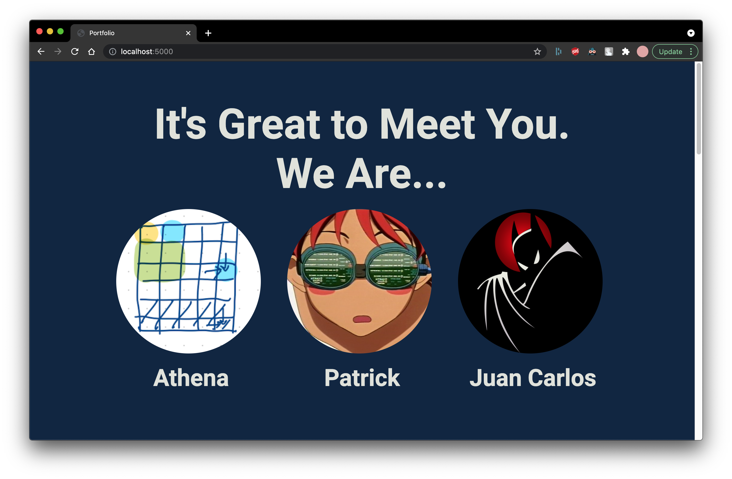
Task: Open the Dashlane extension icon
Action: click(558, 52)
